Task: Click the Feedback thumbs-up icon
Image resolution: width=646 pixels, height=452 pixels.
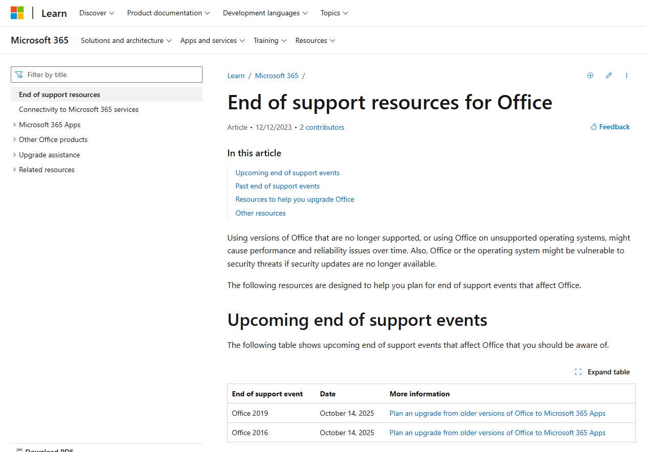Action: click(594, 127)
